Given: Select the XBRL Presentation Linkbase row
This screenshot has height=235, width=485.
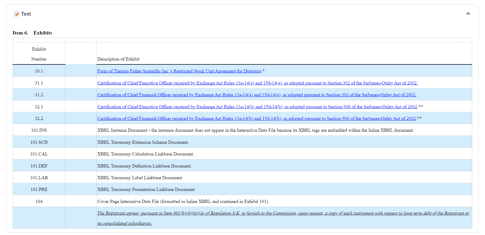Looking at the screenshot, I should click(x=146, y=189).
